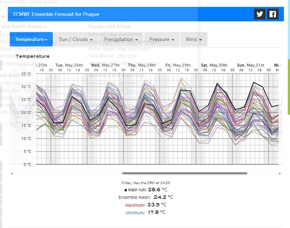This screenshot has height=228, width=290.
Task: Click the Sun, May,31st date label
Action: coord(251,65)
